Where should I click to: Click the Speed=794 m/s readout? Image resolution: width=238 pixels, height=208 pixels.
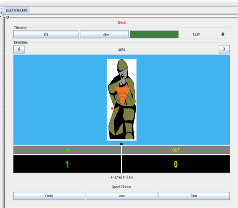[x=121, y=187]
